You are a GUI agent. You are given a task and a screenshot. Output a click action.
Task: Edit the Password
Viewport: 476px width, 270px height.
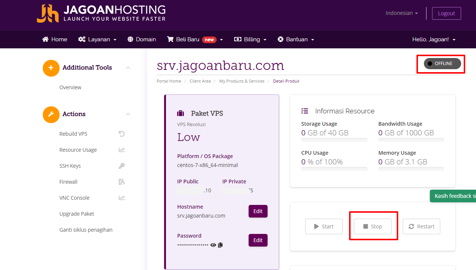[x=258, y=240]
